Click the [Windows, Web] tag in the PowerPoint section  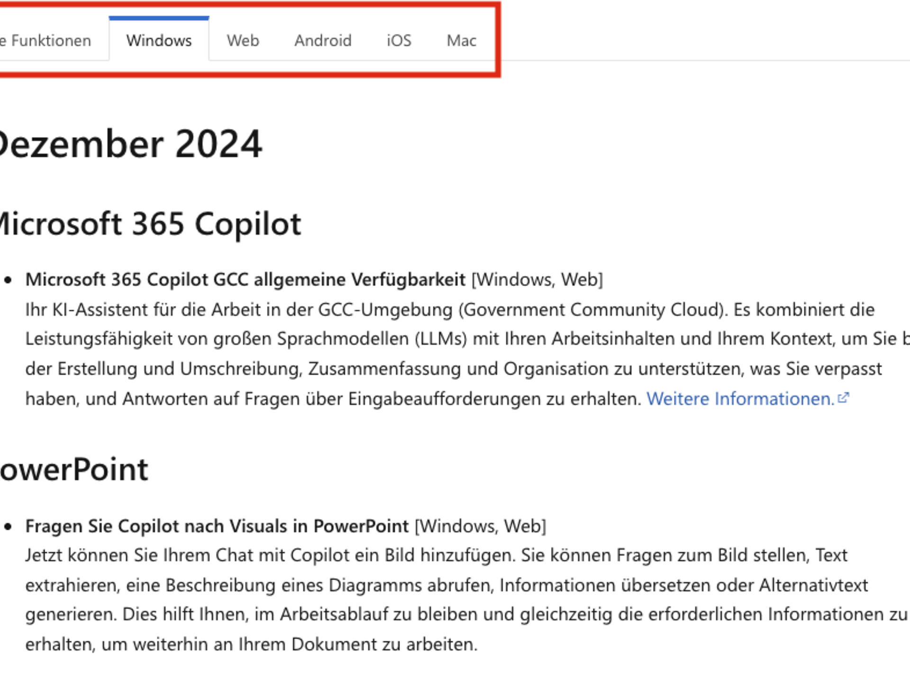pyautogui.click(x=480, y=526)
